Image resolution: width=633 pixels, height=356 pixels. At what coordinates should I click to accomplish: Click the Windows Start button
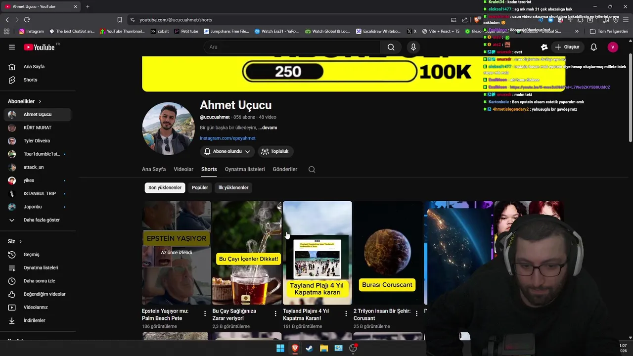click(280, 348)
